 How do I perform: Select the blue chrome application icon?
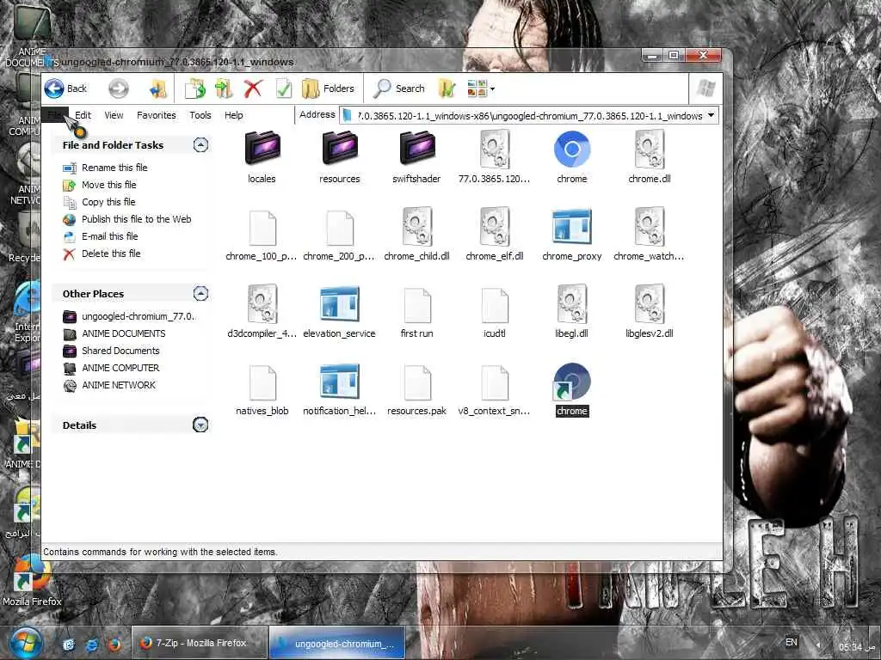pos(572,157)
